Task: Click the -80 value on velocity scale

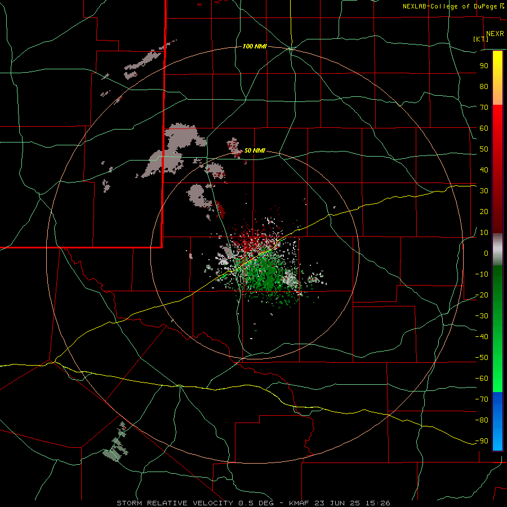Action: coord(482,420)
